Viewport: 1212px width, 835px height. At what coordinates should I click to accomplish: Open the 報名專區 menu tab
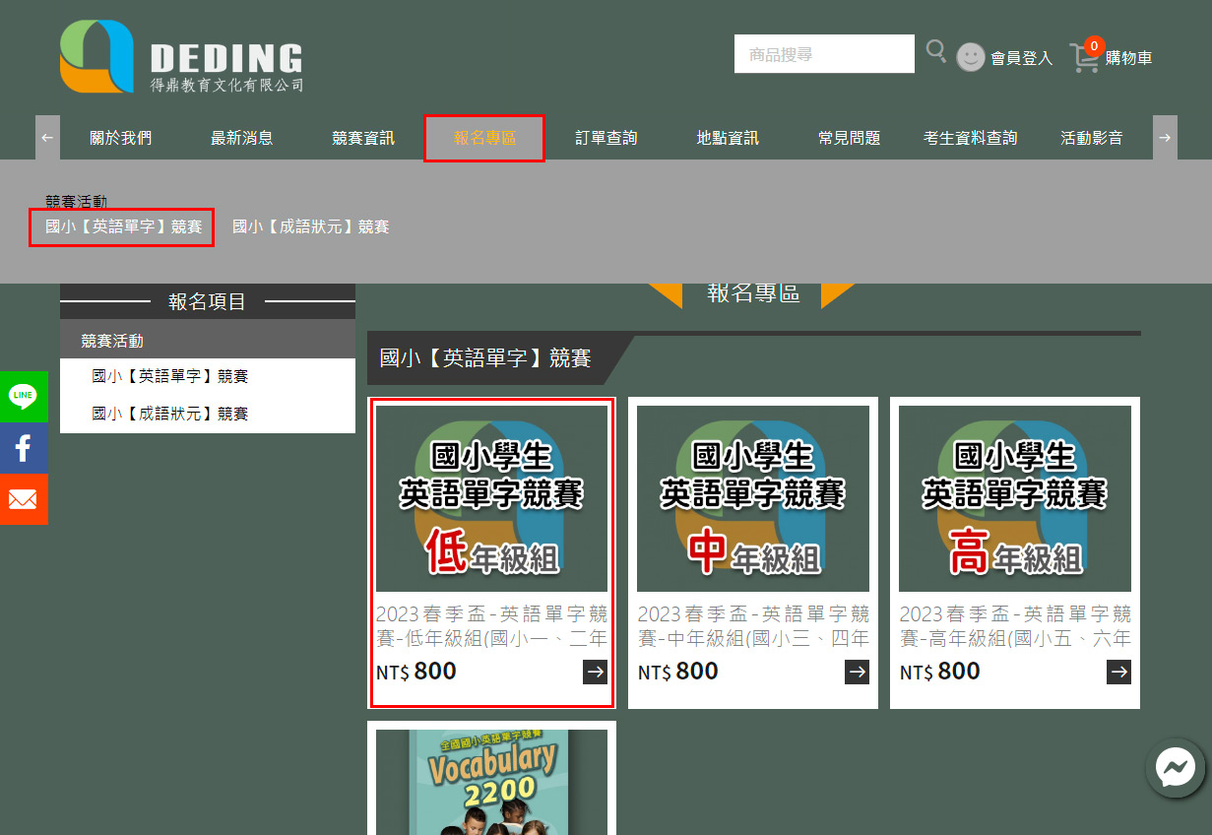(483, 139)
